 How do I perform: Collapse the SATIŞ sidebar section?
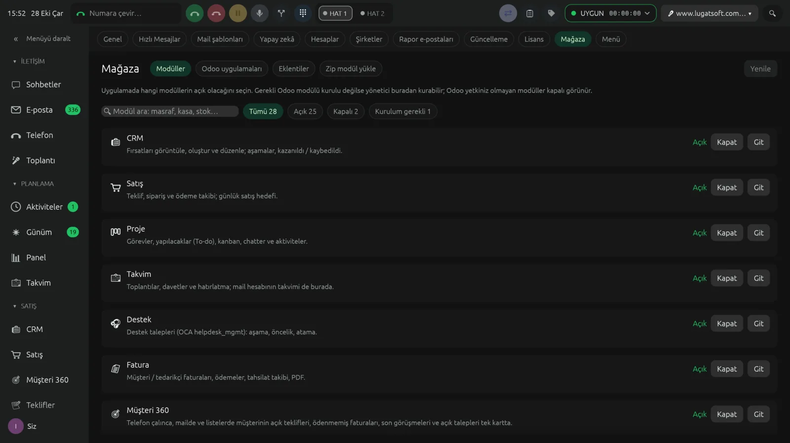pyautogui.click(x=25, y=306)
